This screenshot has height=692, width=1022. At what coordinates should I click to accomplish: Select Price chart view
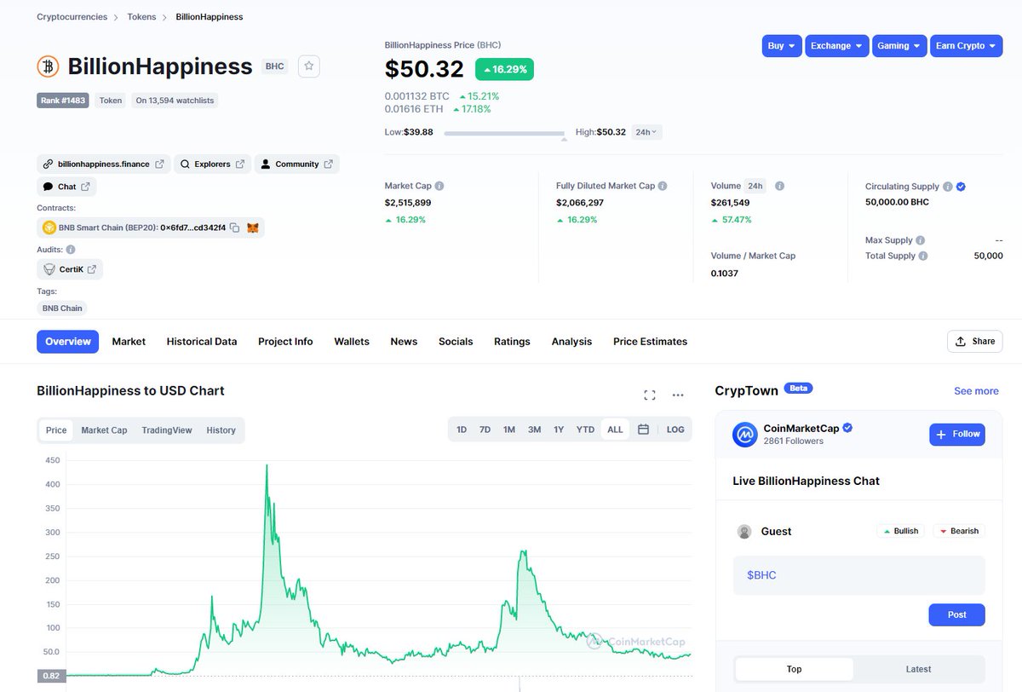point(56,430)
